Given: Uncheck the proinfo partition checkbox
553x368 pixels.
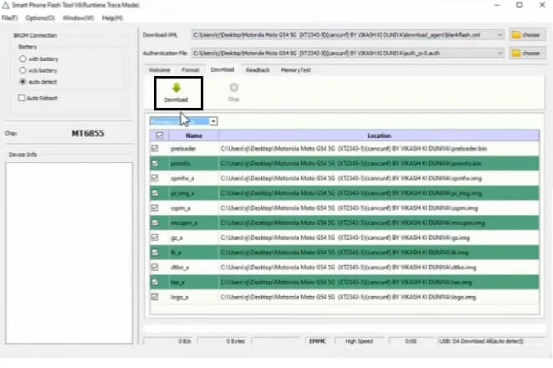Looking at the screenshot, I should (x=155, y=163).
